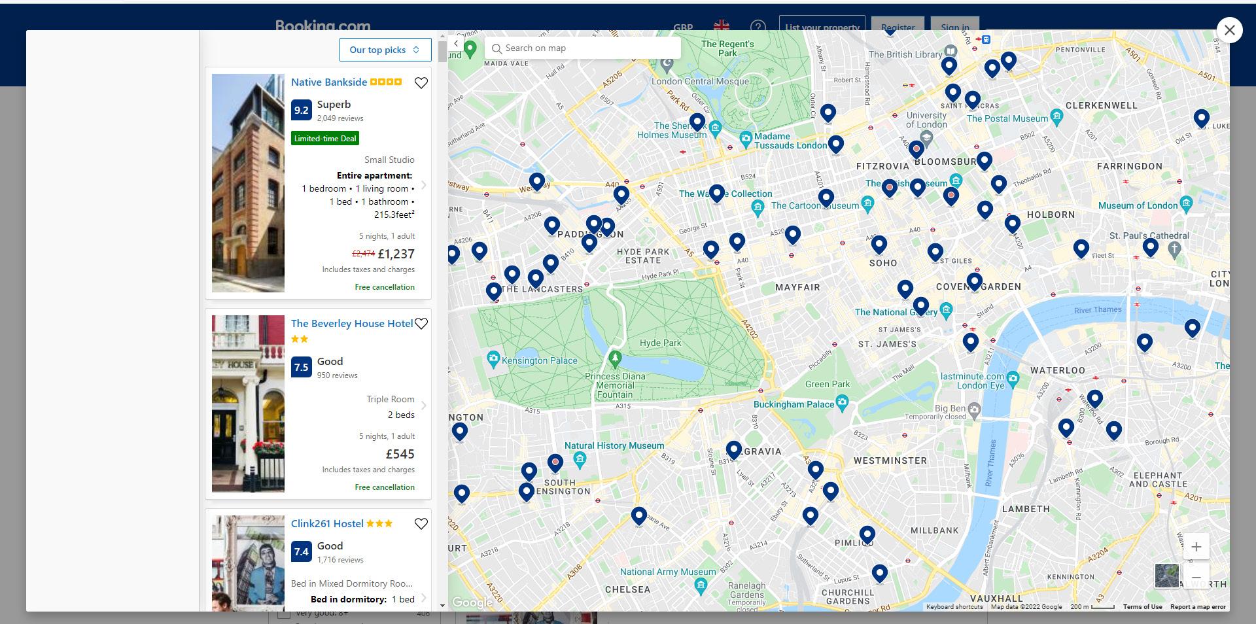Open Google Terms of Use link
Viewport: 1256px width, 624px height.
click(x=1142, y=607)
